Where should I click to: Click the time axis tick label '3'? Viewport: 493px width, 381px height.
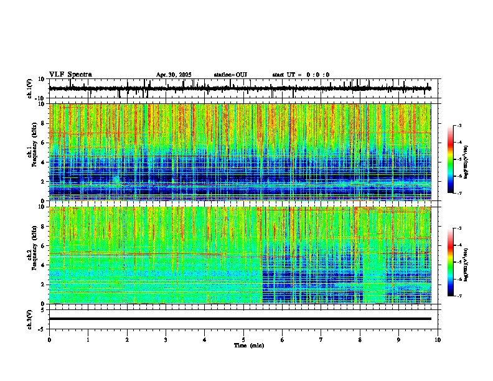point(166,340)
